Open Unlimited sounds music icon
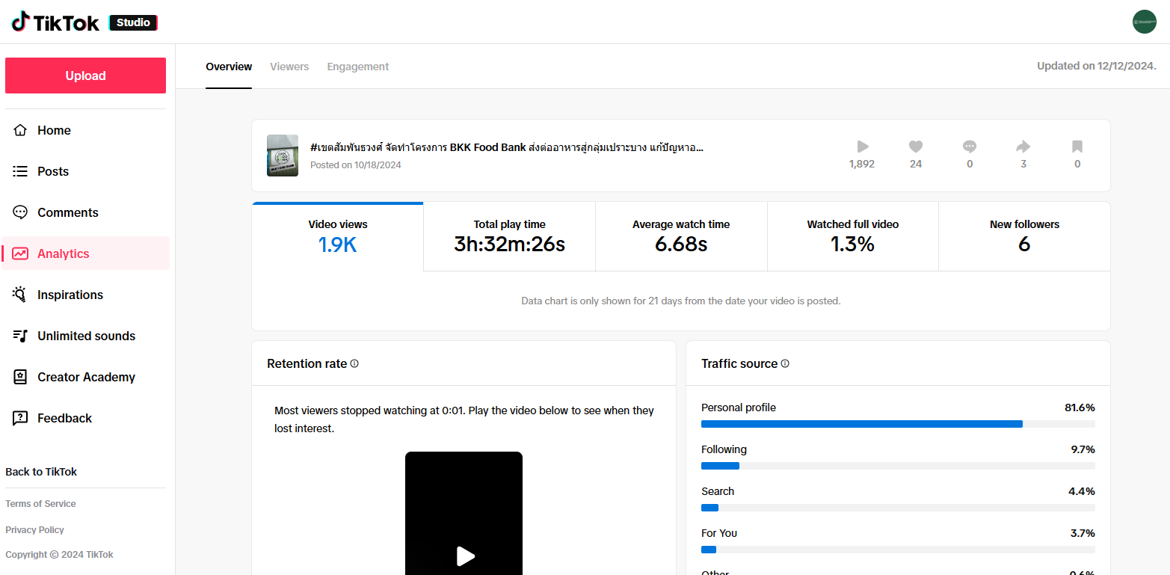 20,336
